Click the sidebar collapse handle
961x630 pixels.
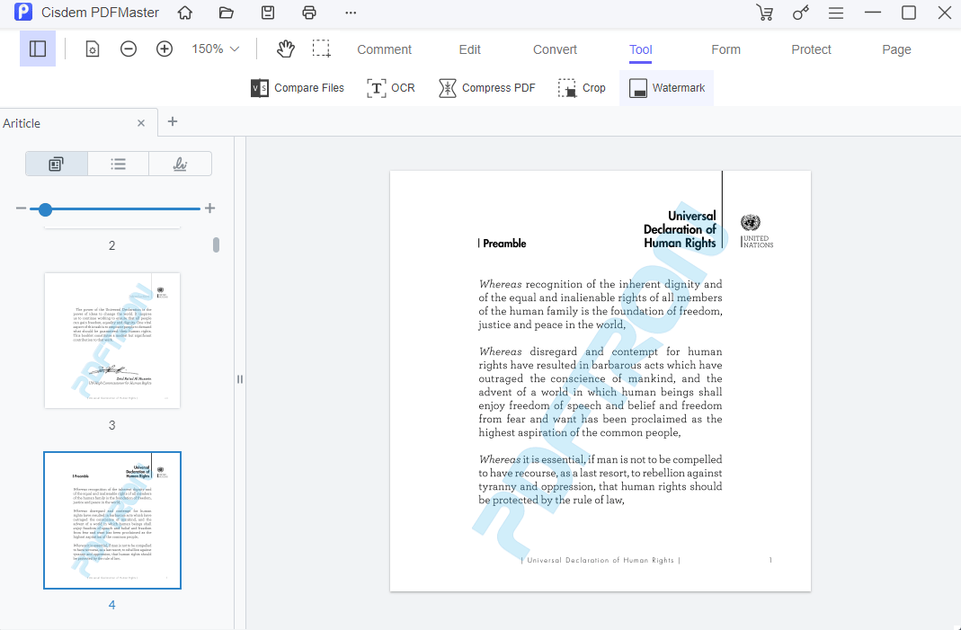coord(240,379)
